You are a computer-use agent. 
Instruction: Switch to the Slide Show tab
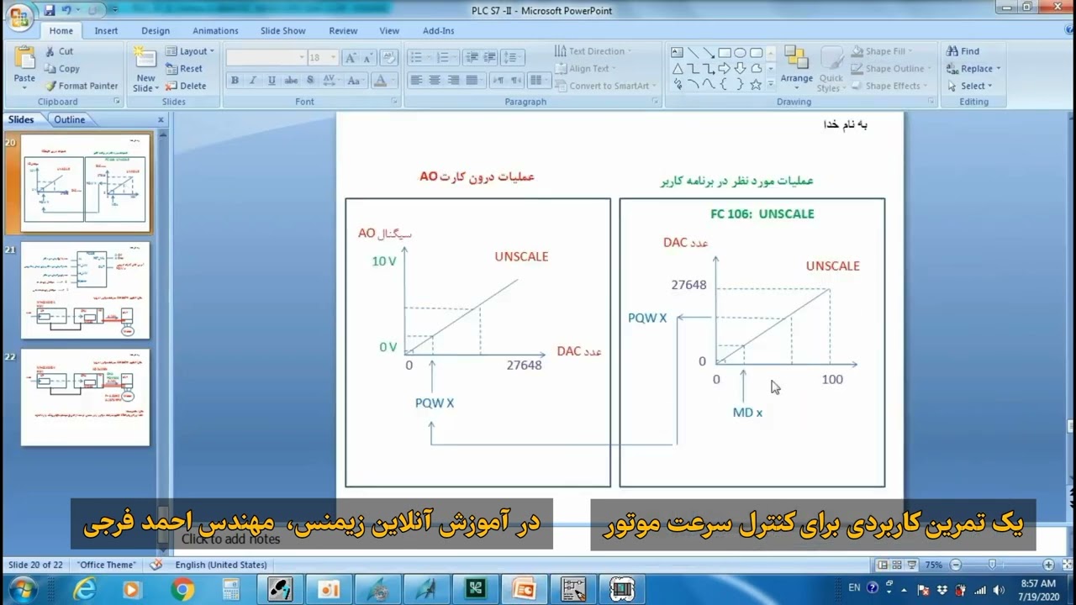click(x=282, y=31)
